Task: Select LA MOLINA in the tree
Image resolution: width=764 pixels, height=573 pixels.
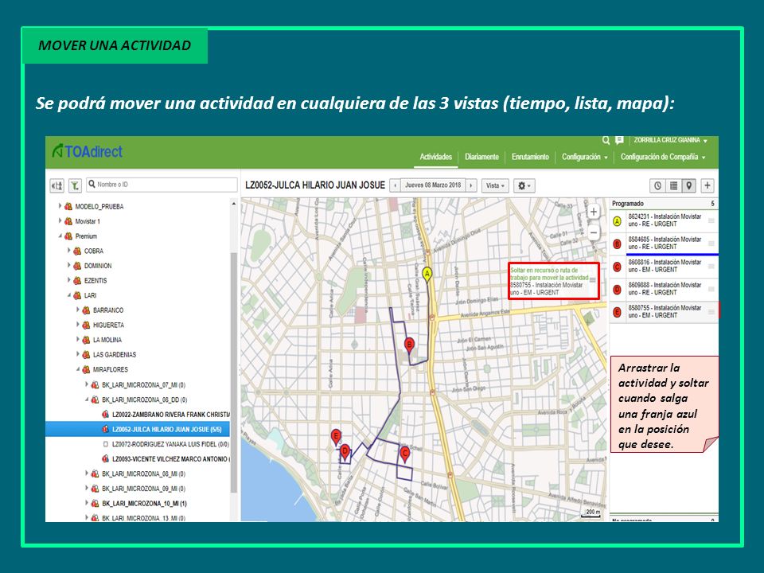Action: (x=107, y=340)
